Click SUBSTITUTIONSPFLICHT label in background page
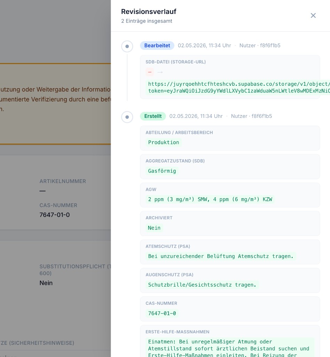This screenshot has height=357, width=330. [x=75, y=269]
